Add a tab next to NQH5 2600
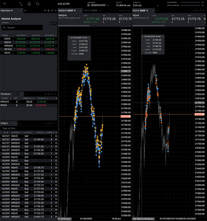The height and width of the screenshot is (221, 207). [157, 11]
